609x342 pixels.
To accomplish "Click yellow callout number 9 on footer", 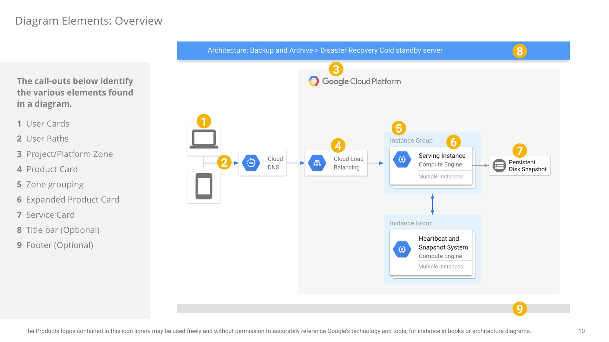I will (520, 309).
